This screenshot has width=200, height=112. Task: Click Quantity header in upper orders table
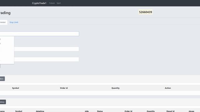click(x=115, y=88)
